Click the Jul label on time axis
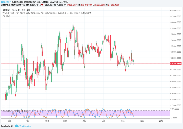 (104, 121)
